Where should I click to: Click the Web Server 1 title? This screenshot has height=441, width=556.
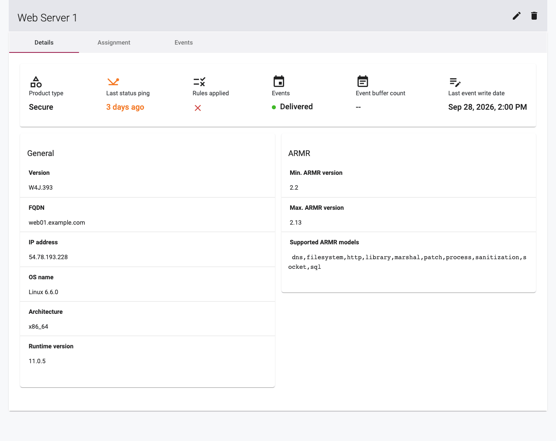[x=47, y=18]
